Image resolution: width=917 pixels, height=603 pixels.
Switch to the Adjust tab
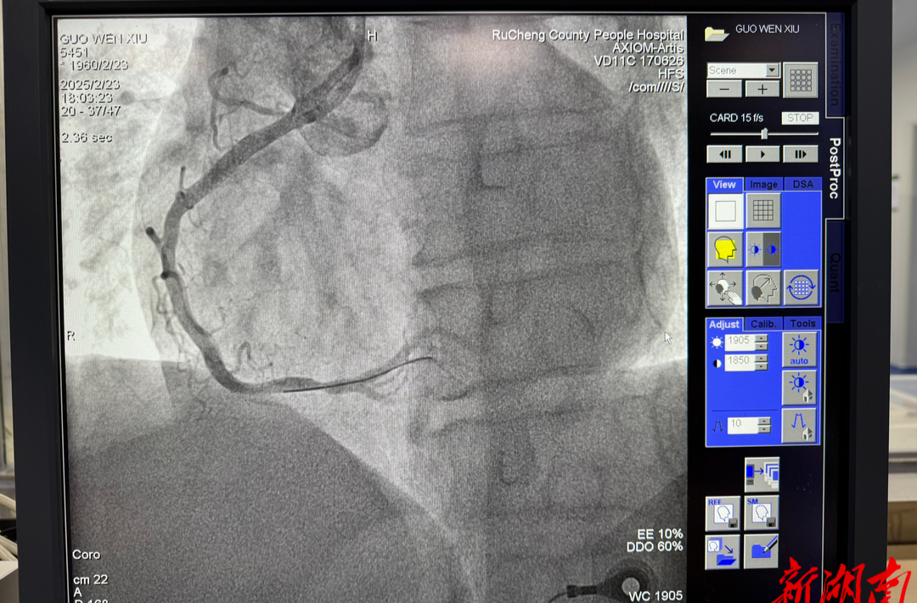click(x=724, y=324)
